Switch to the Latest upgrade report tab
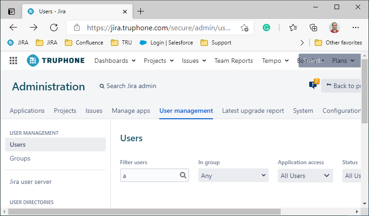The image size is (369, 216). coord(253,111)
